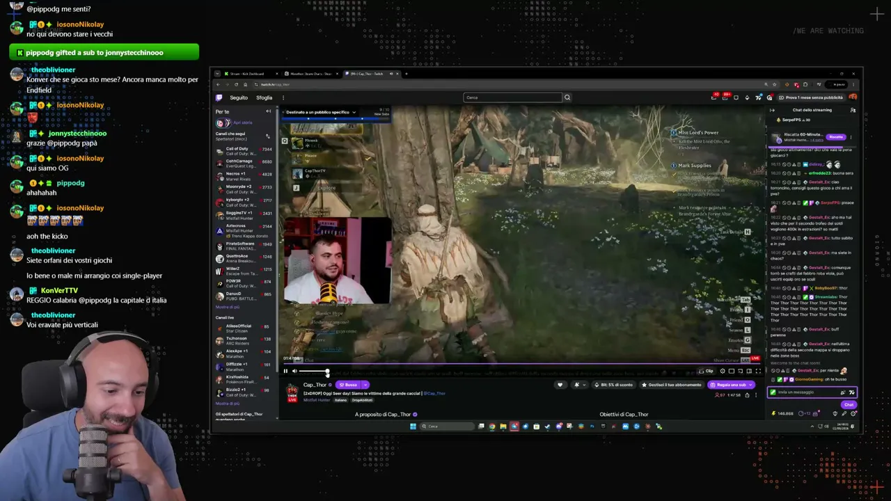Open the chat settings gear icon
The width and height of the screenshot is (891, 501).
coord(853,413)
